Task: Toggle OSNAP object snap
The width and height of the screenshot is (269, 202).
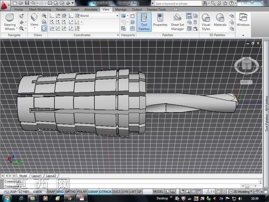Action: coord(93,192)
